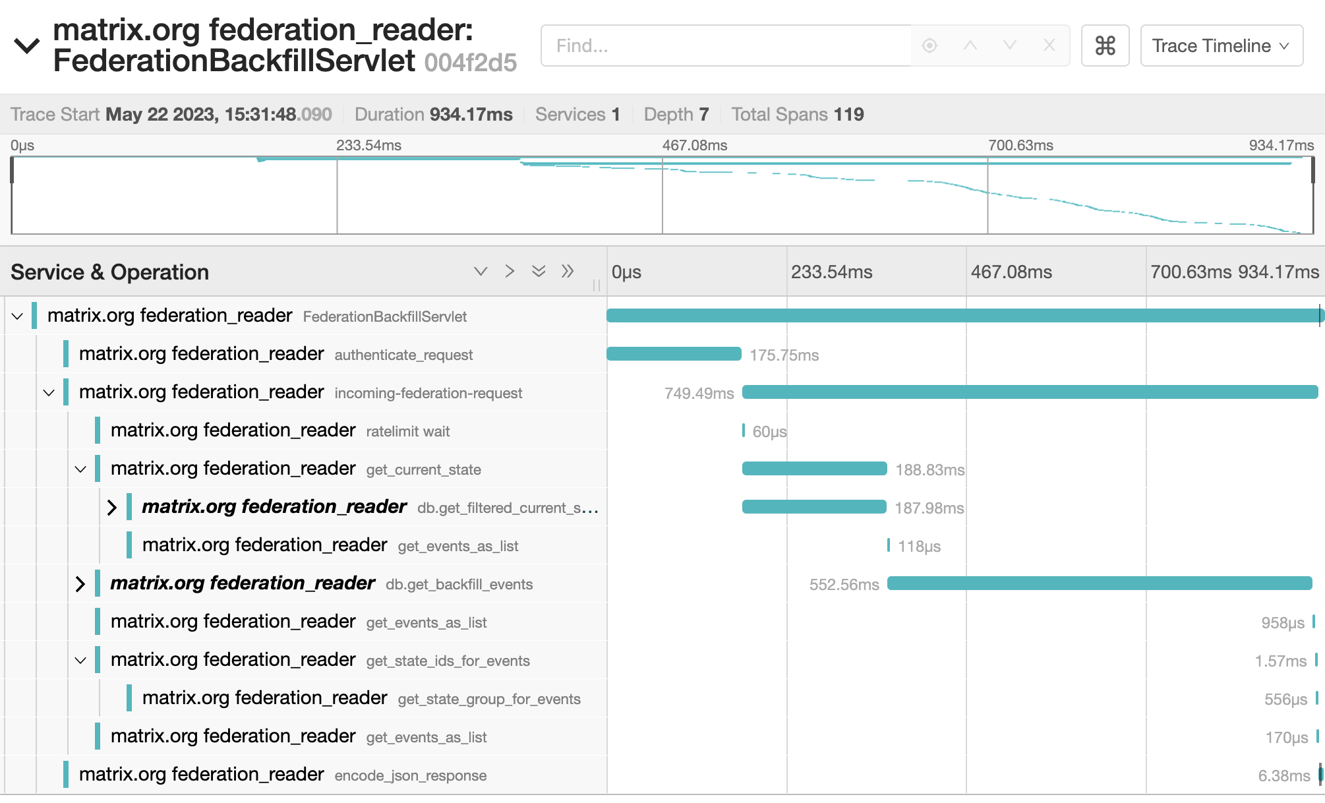The height and width of the screenshot is (803, 1325).
Task: Collapse all spans with double chevron icon
Action: [x=538, y=271]
